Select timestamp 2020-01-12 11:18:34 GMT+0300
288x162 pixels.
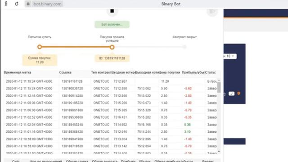[x=29, y=81]
